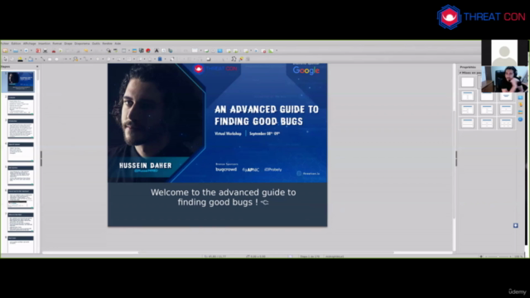This screenshot has width=530, height=298.
Task: Close the slide panel with X
Action: 37,66
